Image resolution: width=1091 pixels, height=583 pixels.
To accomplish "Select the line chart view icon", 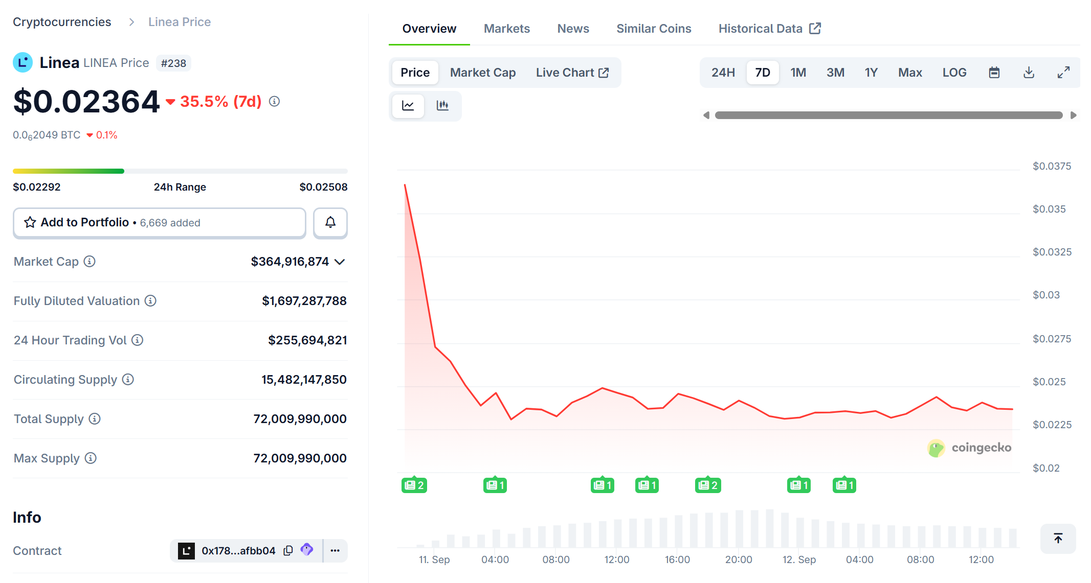I will 408,106.
